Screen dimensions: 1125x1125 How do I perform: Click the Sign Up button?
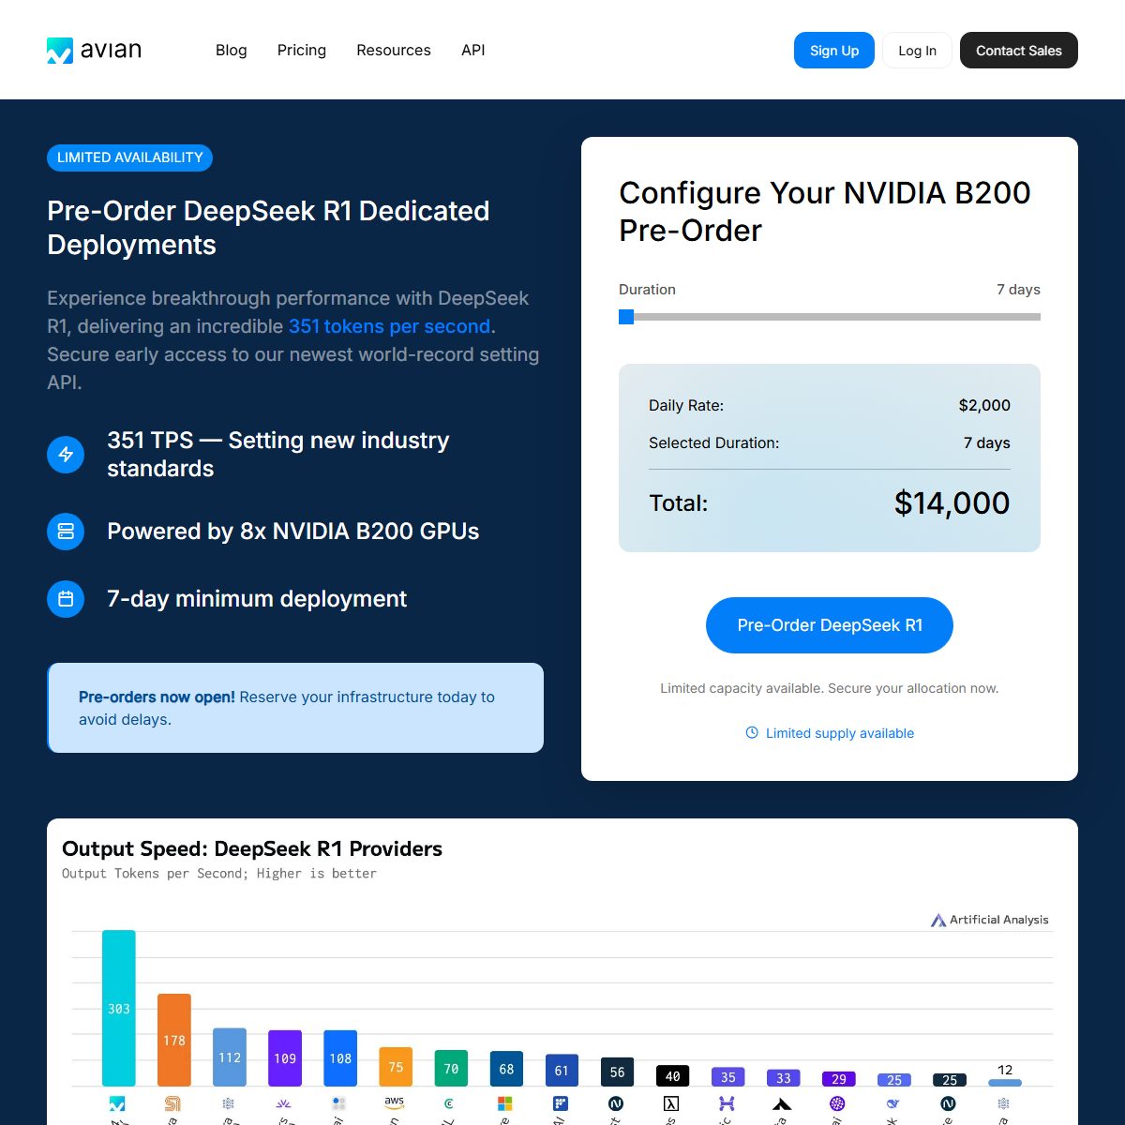pos(834,51)
